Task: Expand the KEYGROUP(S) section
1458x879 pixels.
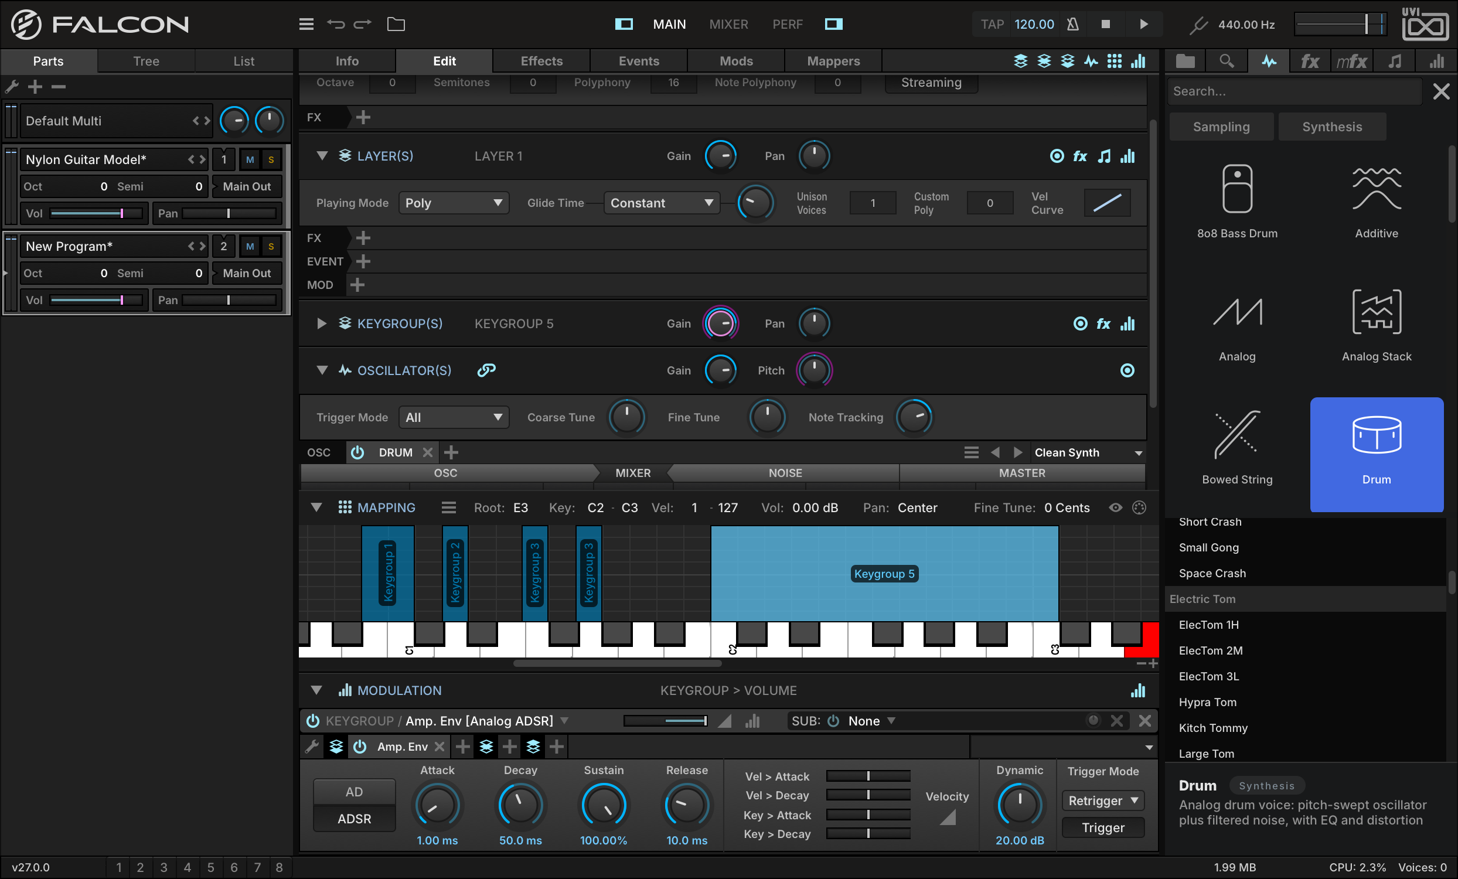Action: [322, 323]
